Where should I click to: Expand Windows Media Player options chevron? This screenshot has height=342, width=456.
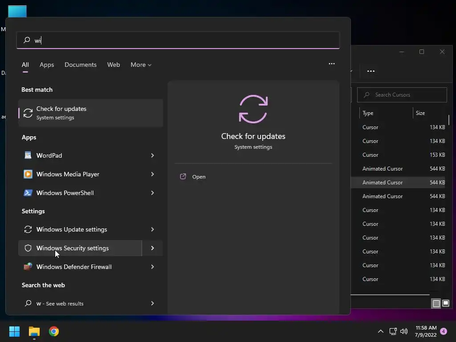152,174
